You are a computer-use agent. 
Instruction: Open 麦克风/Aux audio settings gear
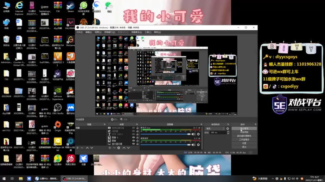[198, 134]
